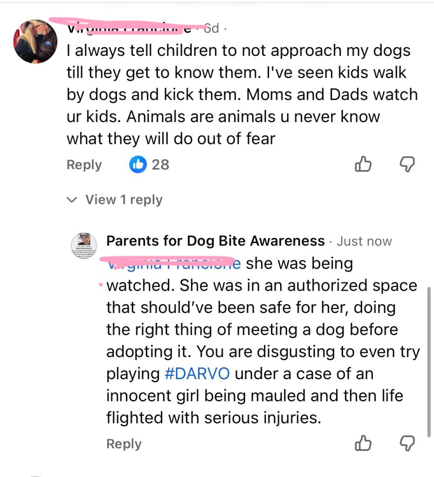
Task: Click the "6d" timestamp on top comment
Action: tap(211, 28)
